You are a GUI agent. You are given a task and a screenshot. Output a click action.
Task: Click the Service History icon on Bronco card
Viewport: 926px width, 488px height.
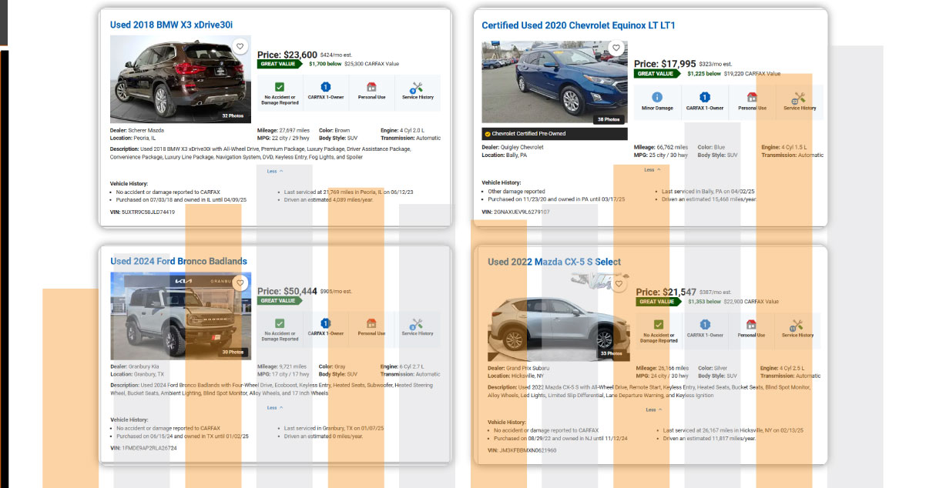pyautogui.click(x=418, y=329)
